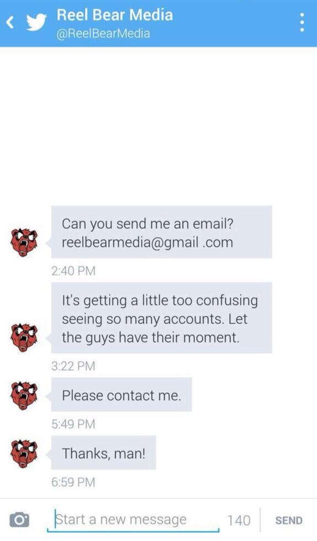
Task: Tap the 'Thanks, man!' message bubble
Action: 103,453
